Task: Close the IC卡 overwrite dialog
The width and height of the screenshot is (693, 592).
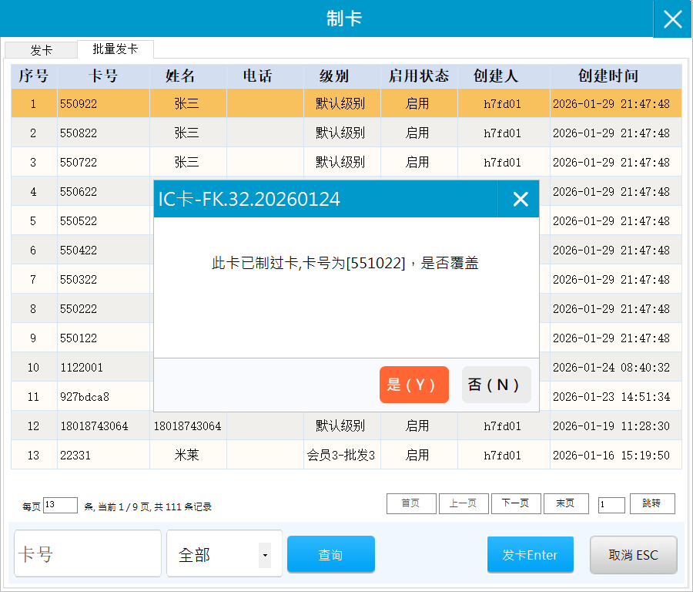Action: tap(521, 199)
